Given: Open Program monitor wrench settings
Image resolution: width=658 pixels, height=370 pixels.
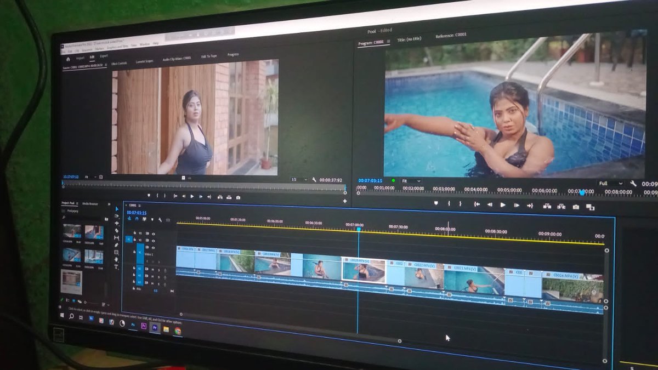Looking at the screenshot, I should click(634, 184).
